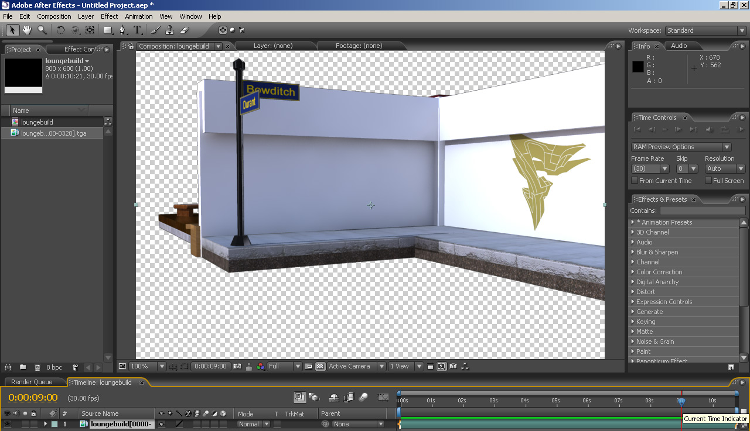
Task: Select the Pen tool in toolbar
Action: tap(122, 30)
